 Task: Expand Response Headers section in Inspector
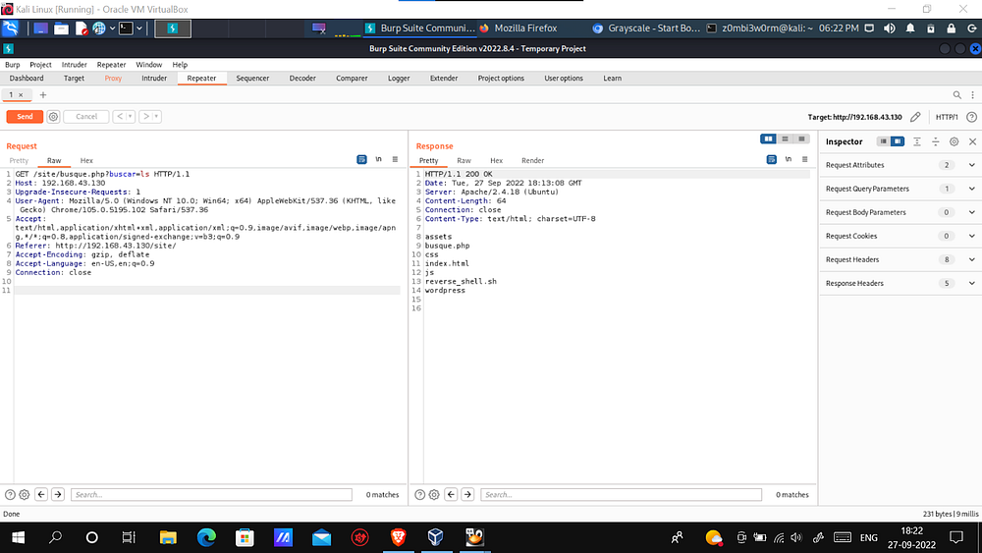click(x=971, y=283)
